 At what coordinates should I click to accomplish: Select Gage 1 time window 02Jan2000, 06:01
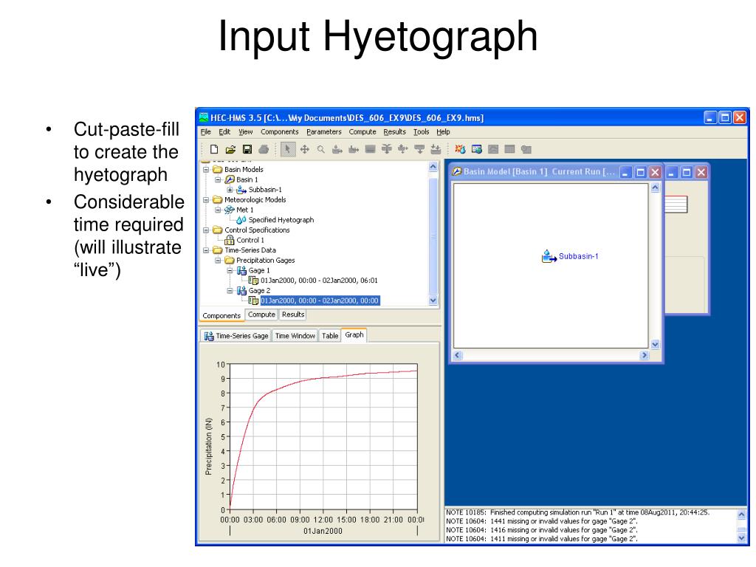[x=319, y=281]
